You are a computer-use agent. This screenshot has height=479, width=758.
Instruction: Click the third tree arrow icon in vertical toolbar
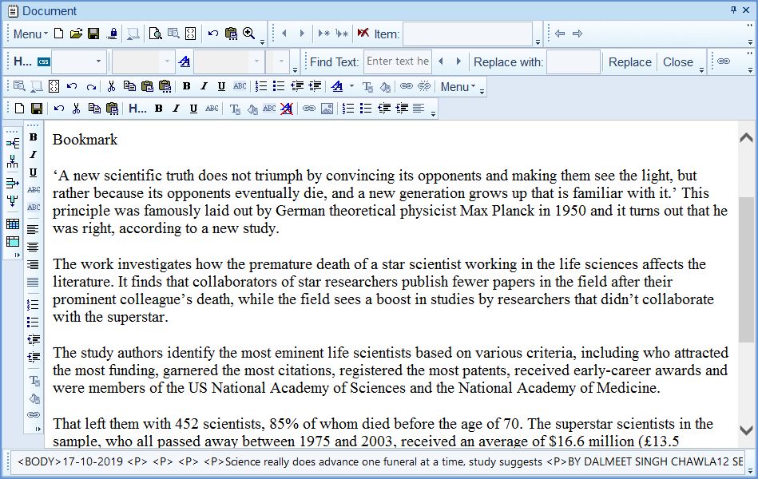(x=13, y=183)
